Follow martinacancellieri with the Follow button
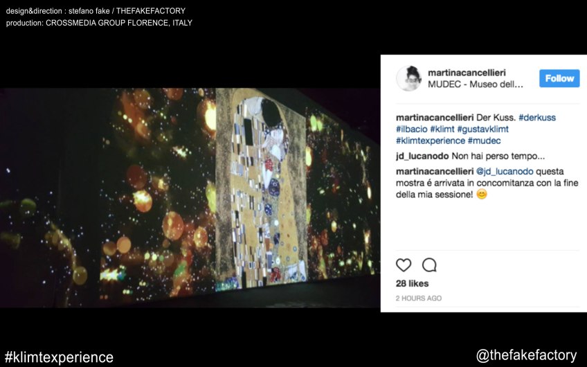The height and width of the screenshot is (367, 587). (x=559, y=78)
